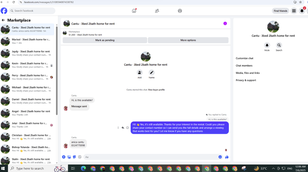Open Jetai conversation
The height and width of the screenshot is (172, 308).
point(27,125)
